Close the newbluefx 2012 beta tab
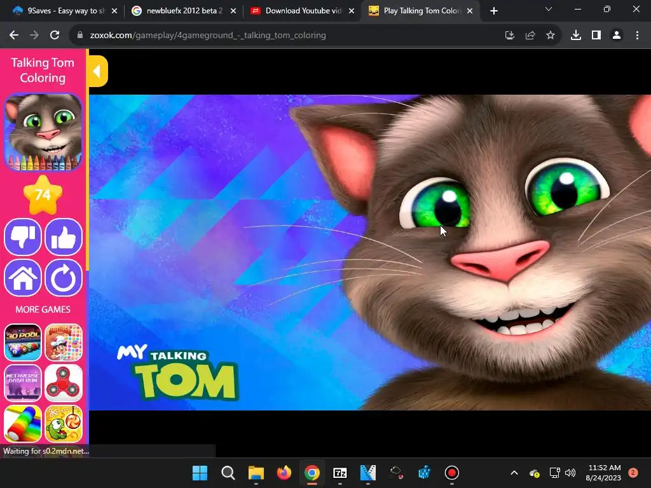The width and height of the screenshot is (651, 488). (x=233, y=11)
